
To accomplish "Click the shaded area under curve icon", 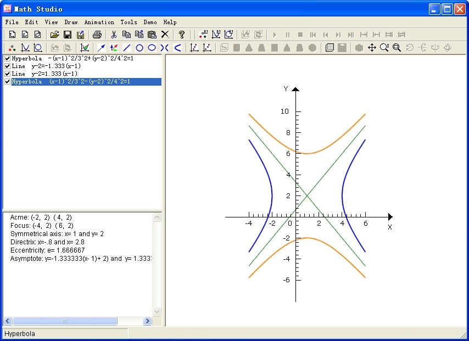I will click(85, 48).
